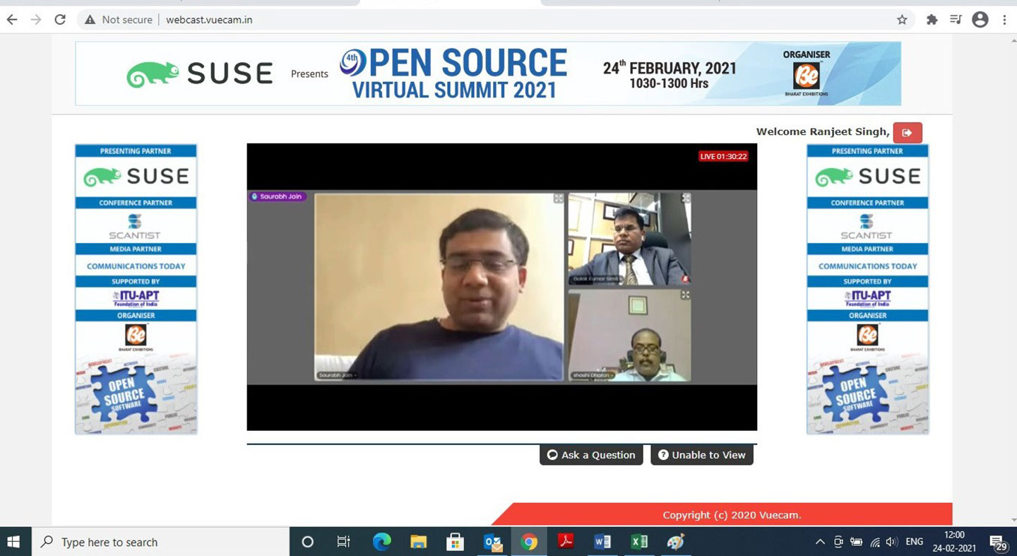
Task: Open the Chrome profile avatar menu
Action: click(980, 20)
